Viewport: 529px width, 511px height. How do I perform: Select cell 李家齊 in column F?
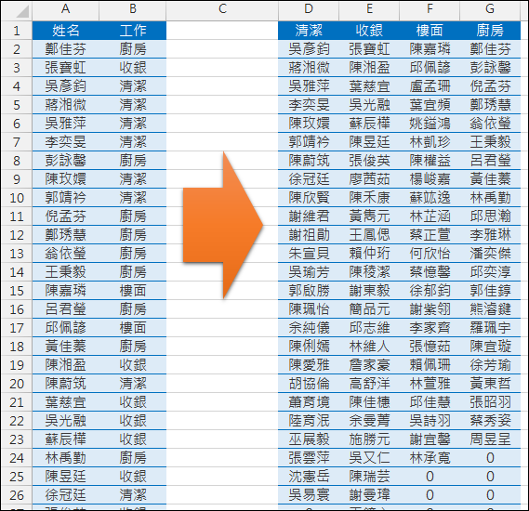430,328
